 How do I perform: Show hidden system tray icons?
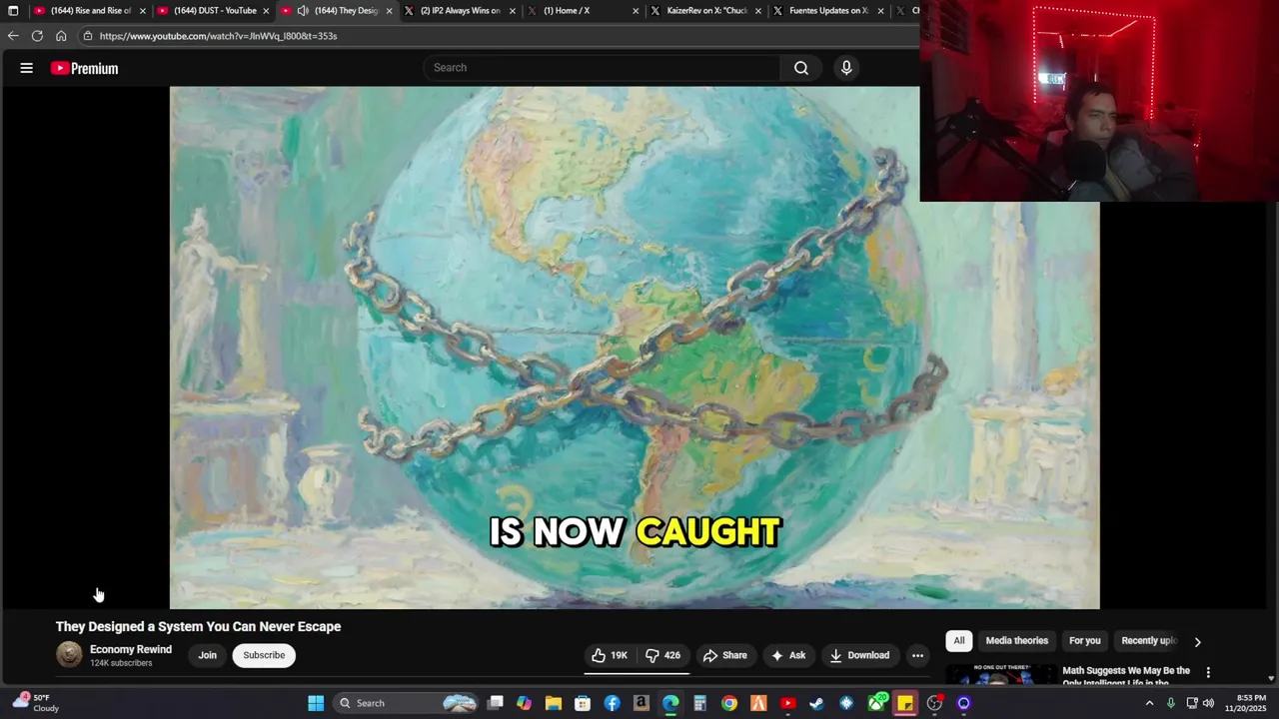(x=1149, y=703)
